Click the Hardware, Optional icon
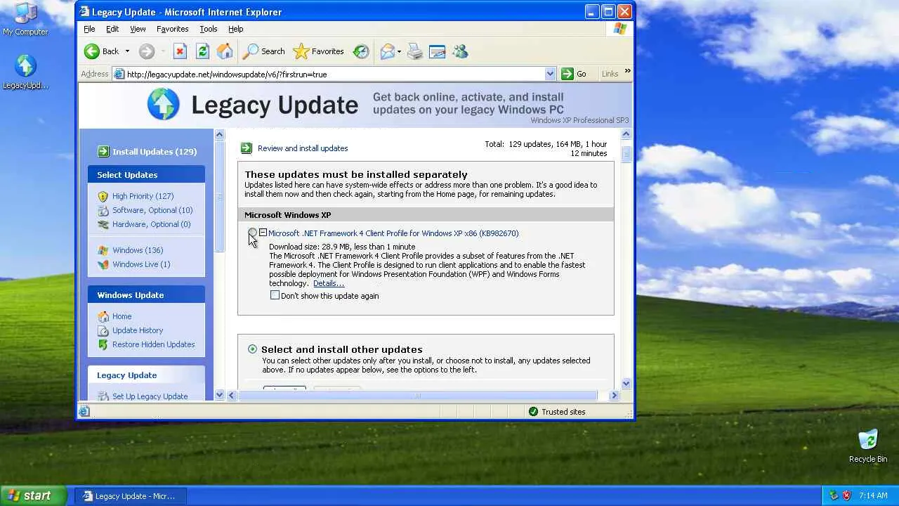This screenshot has width=899, height=506. click(103, 224)
